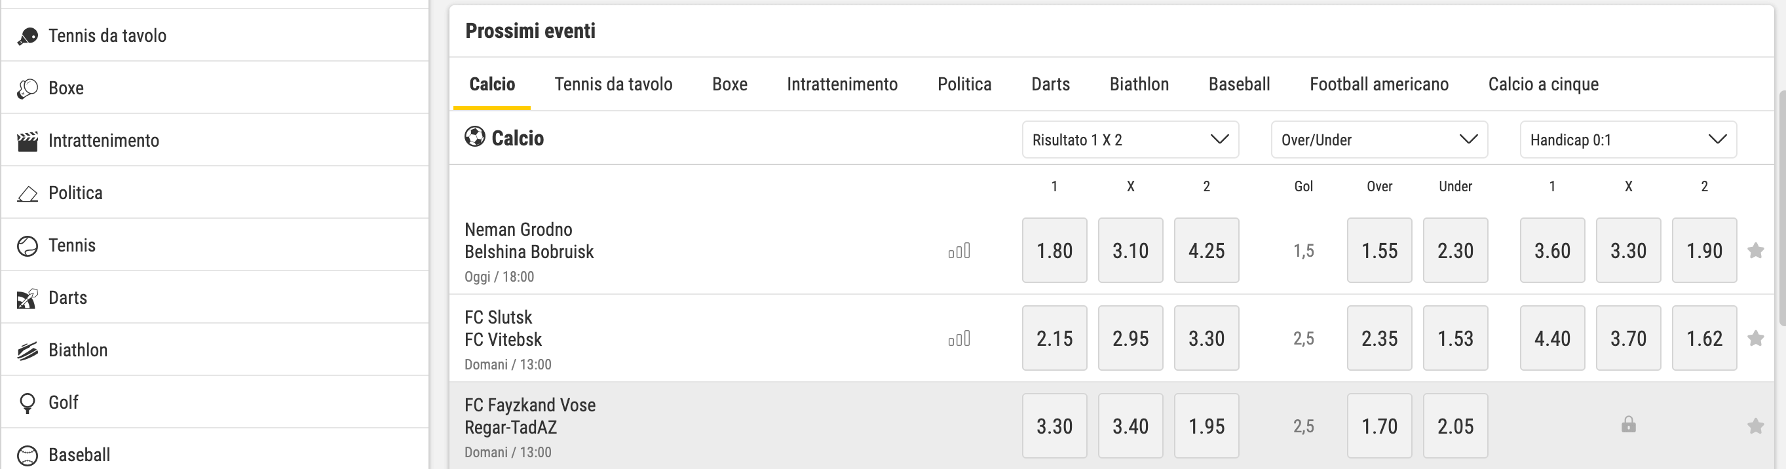Favorite the Neman Grodno match with star
1786x469 pixels.
(1755, 251)
